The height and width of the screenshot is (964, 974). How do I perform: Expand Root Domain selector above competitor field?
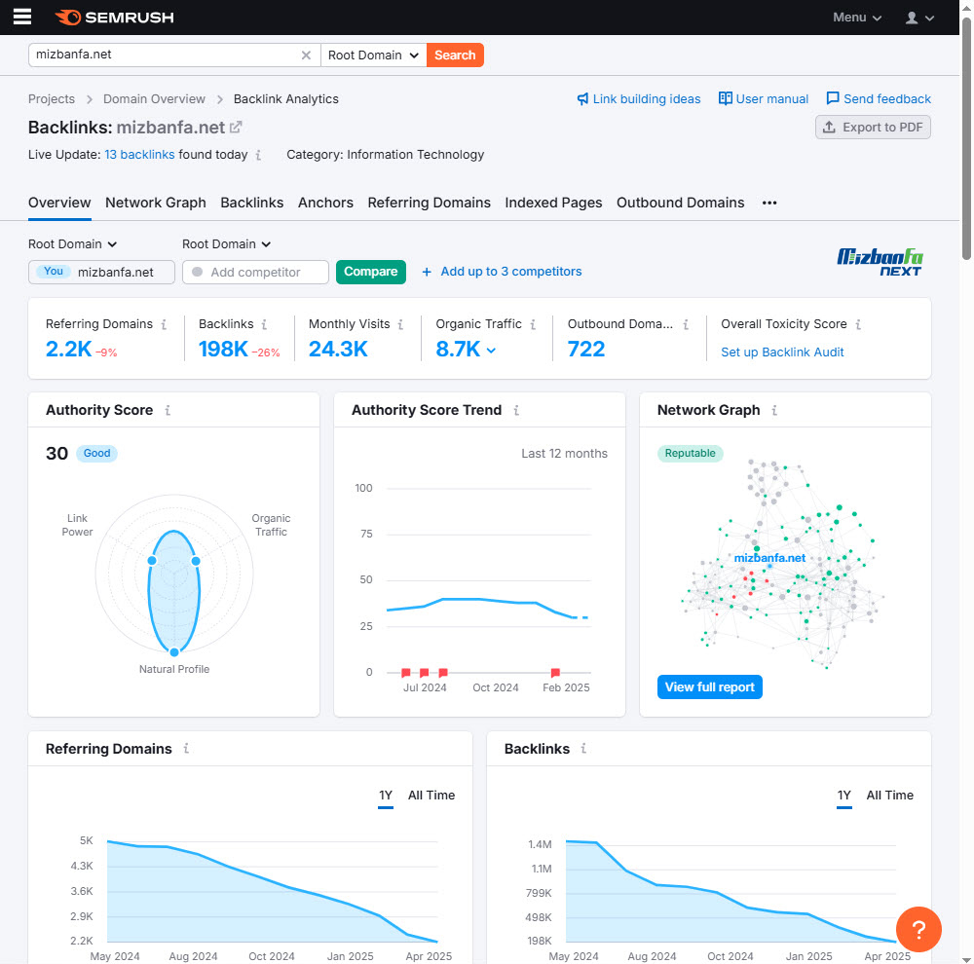[227, 244]
